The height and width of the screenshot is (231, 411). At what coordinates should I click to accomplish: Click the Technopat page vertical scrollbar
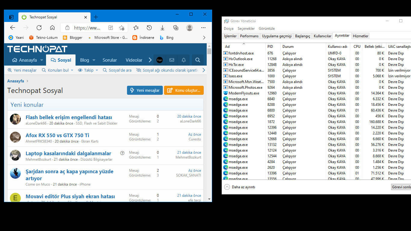point(209,122)
